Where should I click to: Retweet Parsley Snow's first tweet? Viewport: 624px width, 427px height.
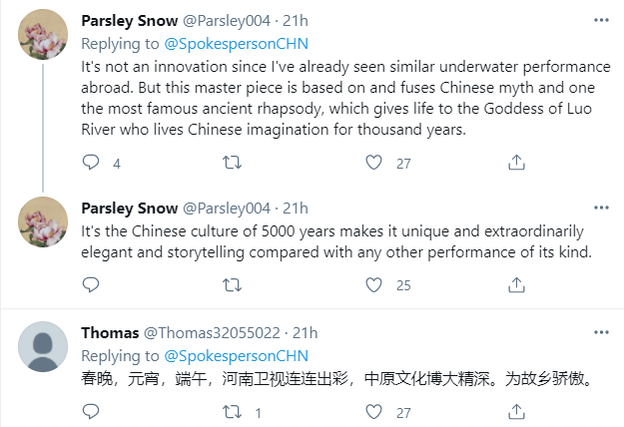tap(232, 163)
